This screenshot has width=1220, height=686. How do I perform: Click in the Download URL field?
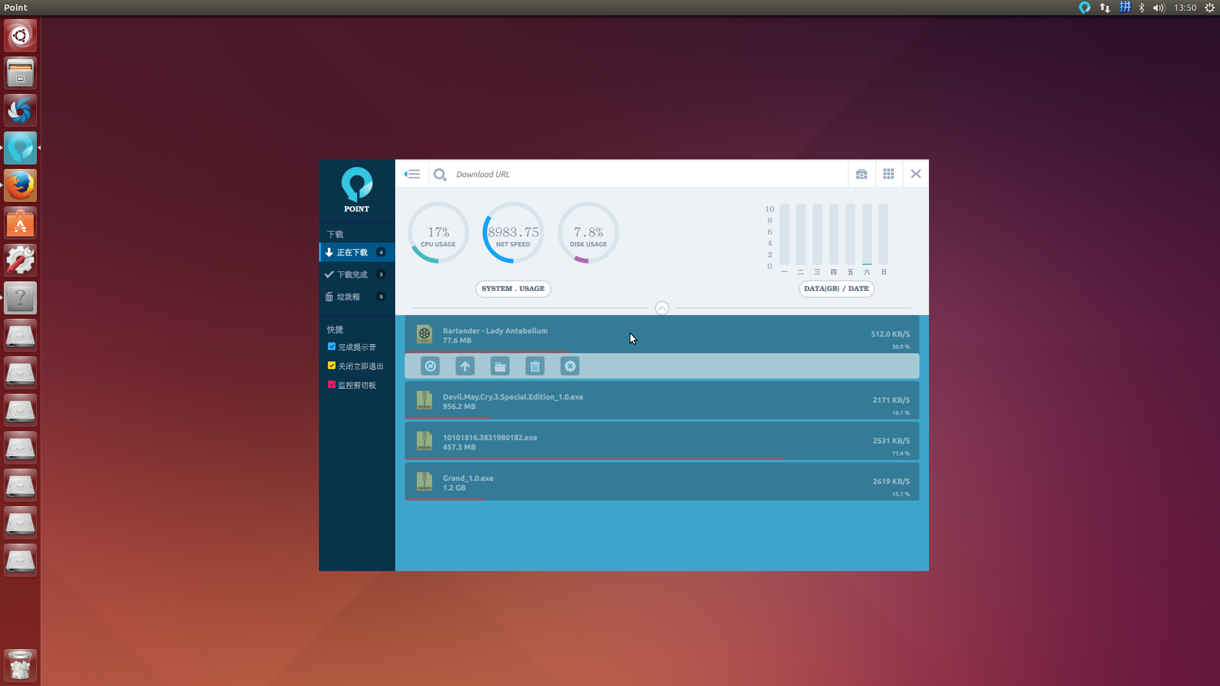click(x=648, y=174)
